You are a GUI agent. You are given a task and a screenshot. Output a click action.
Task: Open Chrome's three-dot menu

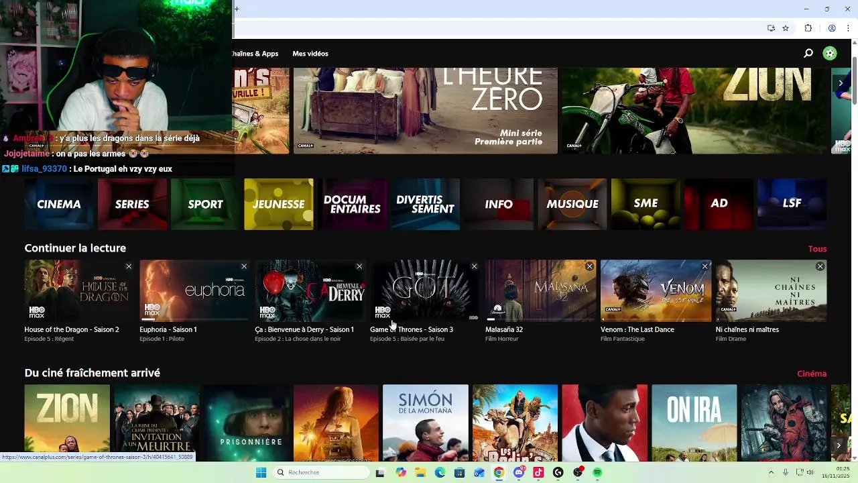(848, 28)
